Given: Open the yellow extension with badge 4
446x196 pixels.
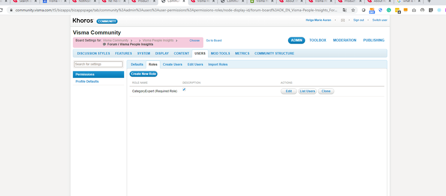Looking at the screenshot, I should [397, 11].
